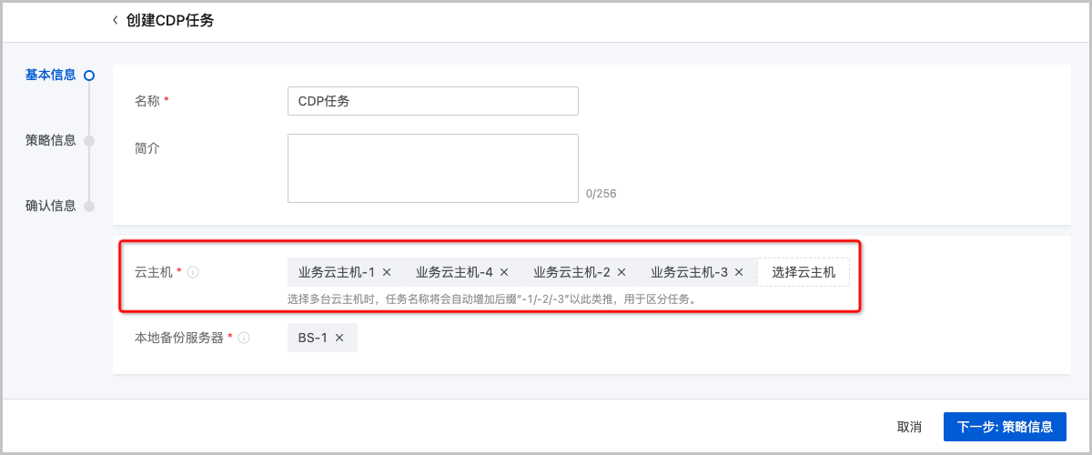Remove the 业务云主机-3 tag
This screenshot has height=455, width=1092.
[x=739, y=272]
